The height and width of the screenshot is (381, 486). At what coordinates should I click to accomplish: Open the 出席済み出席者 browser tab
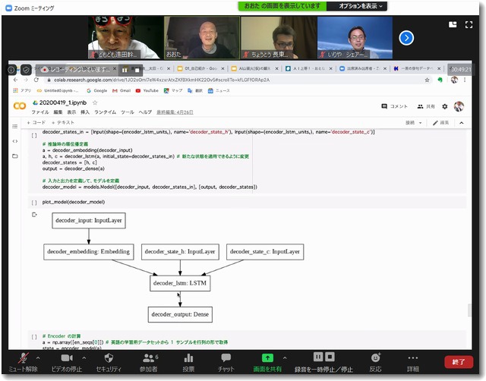click(363, 68)
